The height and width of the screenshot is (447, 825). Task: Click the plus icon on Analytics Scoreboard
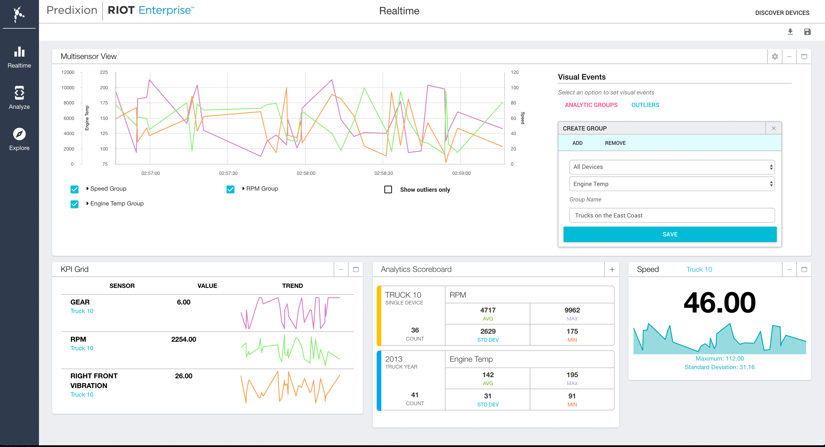pyautogui.click(x=612, y=270)
